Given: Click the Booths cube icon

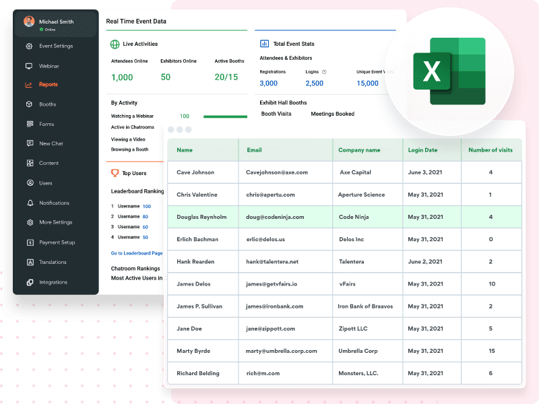Looking at the screenshot, I should click(x=29, y=104).
